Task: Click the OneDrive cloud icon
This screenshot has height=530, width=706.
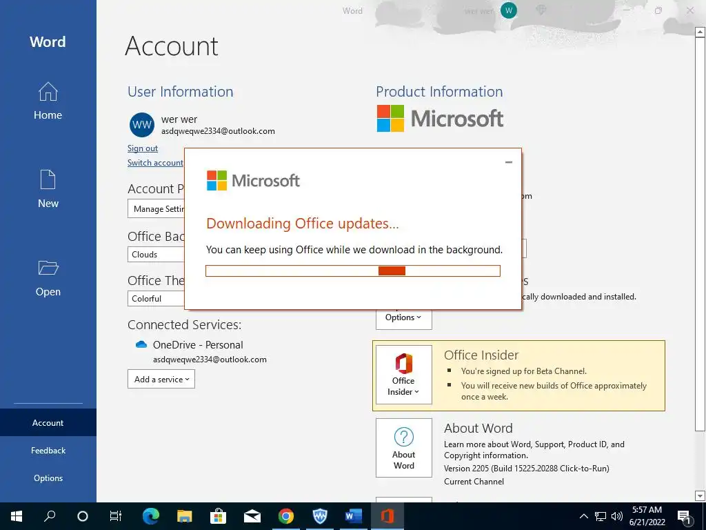Action: (x=141, y=345)
